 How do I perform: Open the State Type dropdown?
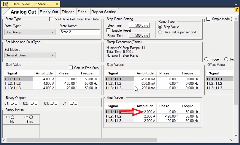(x=30, y=32)
